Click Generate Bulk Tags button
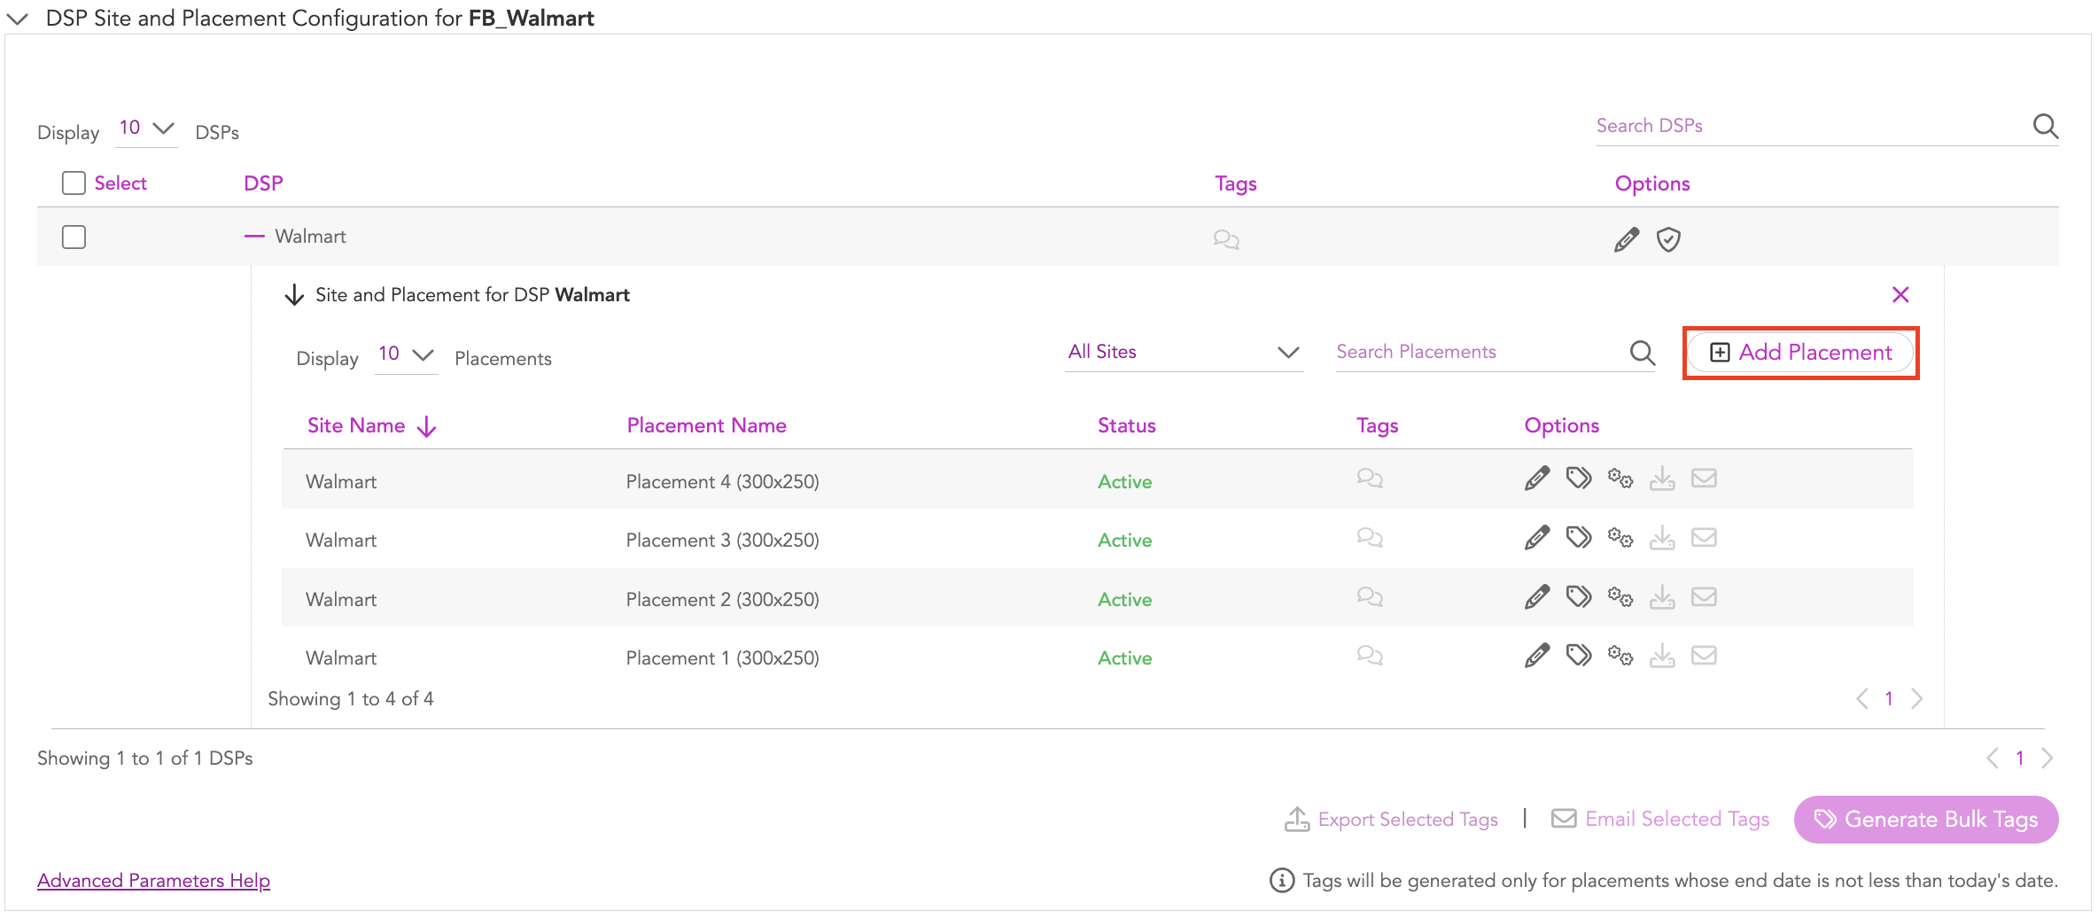Viewport: 2098px width, 918px height. [1925, 820]
